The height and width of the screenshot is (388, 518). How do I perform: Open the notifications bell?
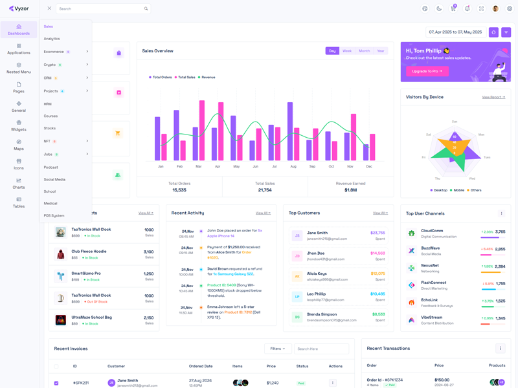point(467,8)
